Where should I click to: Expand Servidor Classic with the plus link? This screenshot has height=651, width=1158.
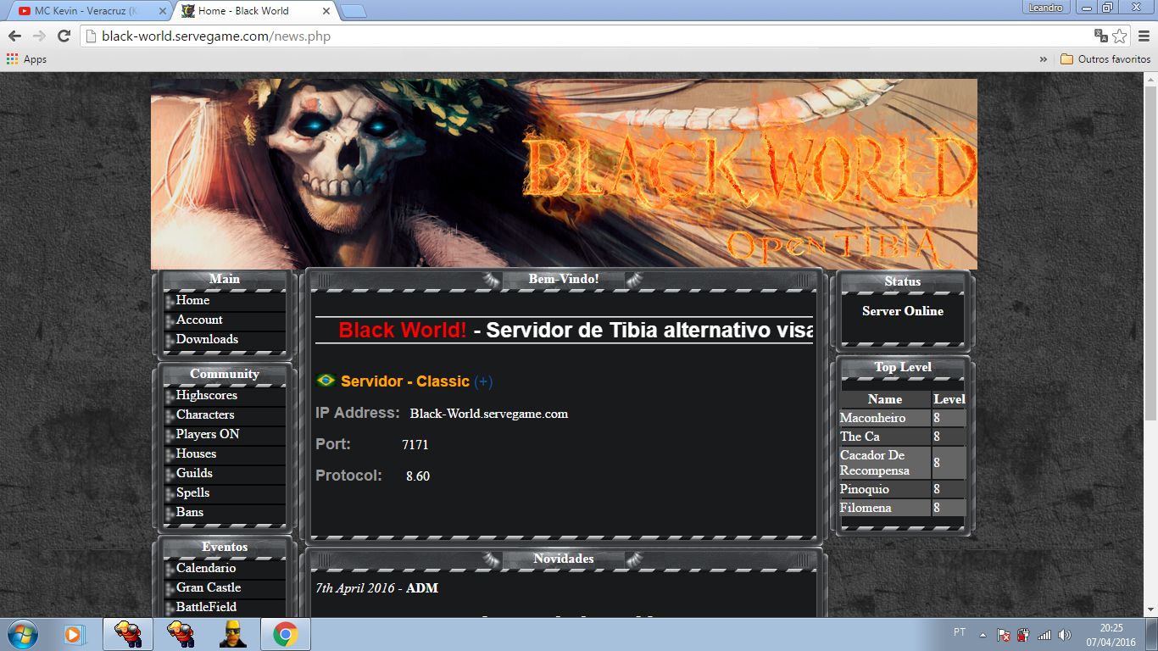coord(483,381)
